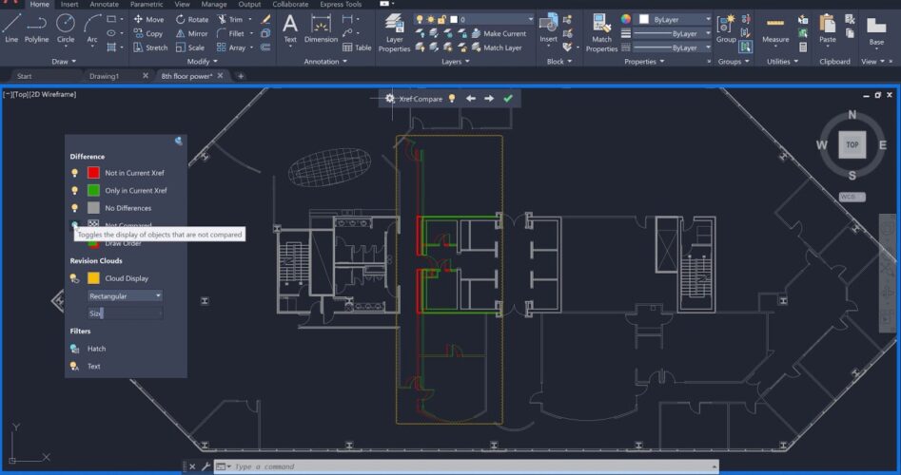Screen dimensions: 901x475
Task: Click Match Layer button
Action: [x=497, y=47]
